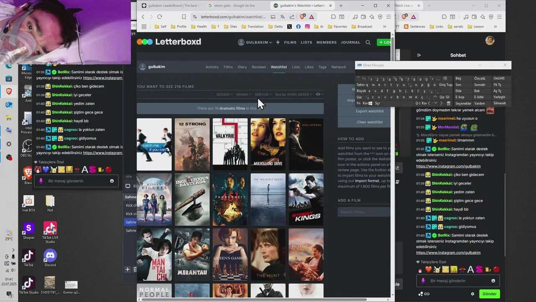Toggle the Fn key on screen keyboard
Screen dimensions: 536x302
(358, 103)
